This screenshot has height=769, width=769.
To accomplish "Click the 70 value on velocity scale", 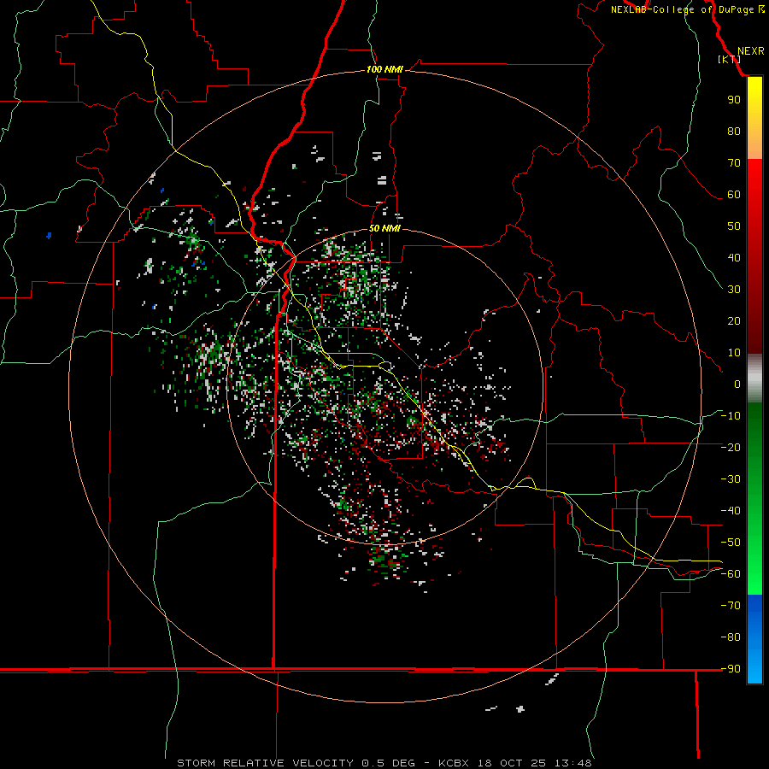I will 734,163.
